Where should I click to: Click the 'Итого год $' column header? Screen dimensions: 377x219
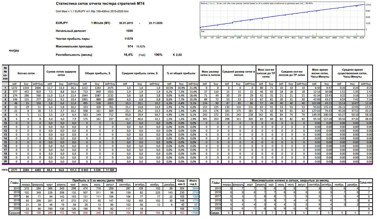point(193,182)
